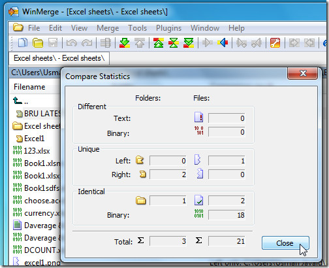Open the Help menu

click(x=236, y=28)
